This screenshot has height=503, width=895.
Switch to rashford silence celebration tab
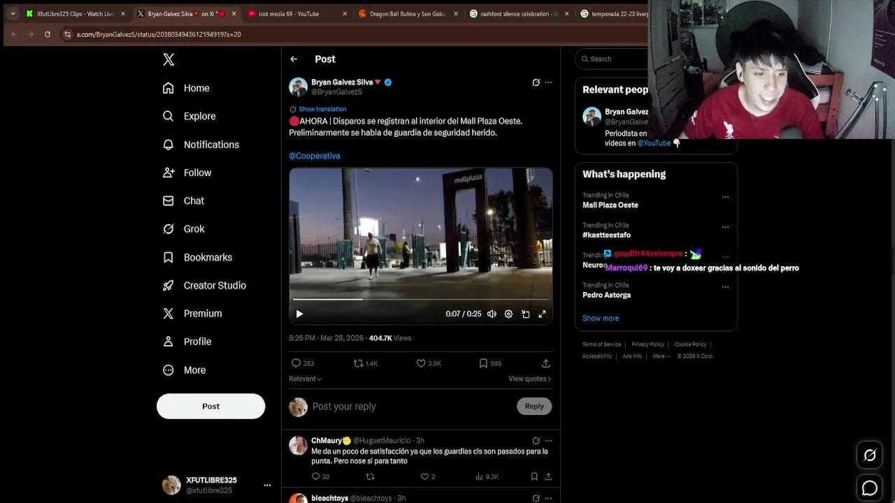517,14
